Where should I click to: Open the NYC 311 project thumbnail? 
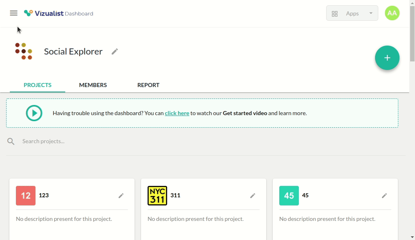tap(157, 196)
